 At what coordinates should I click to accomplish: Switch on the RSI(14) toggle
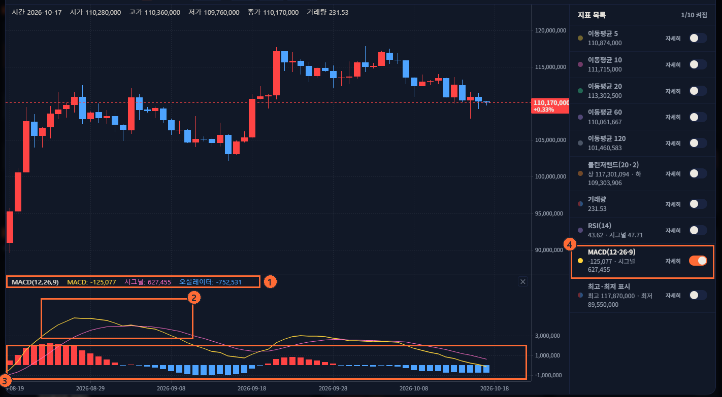(698, 230)
